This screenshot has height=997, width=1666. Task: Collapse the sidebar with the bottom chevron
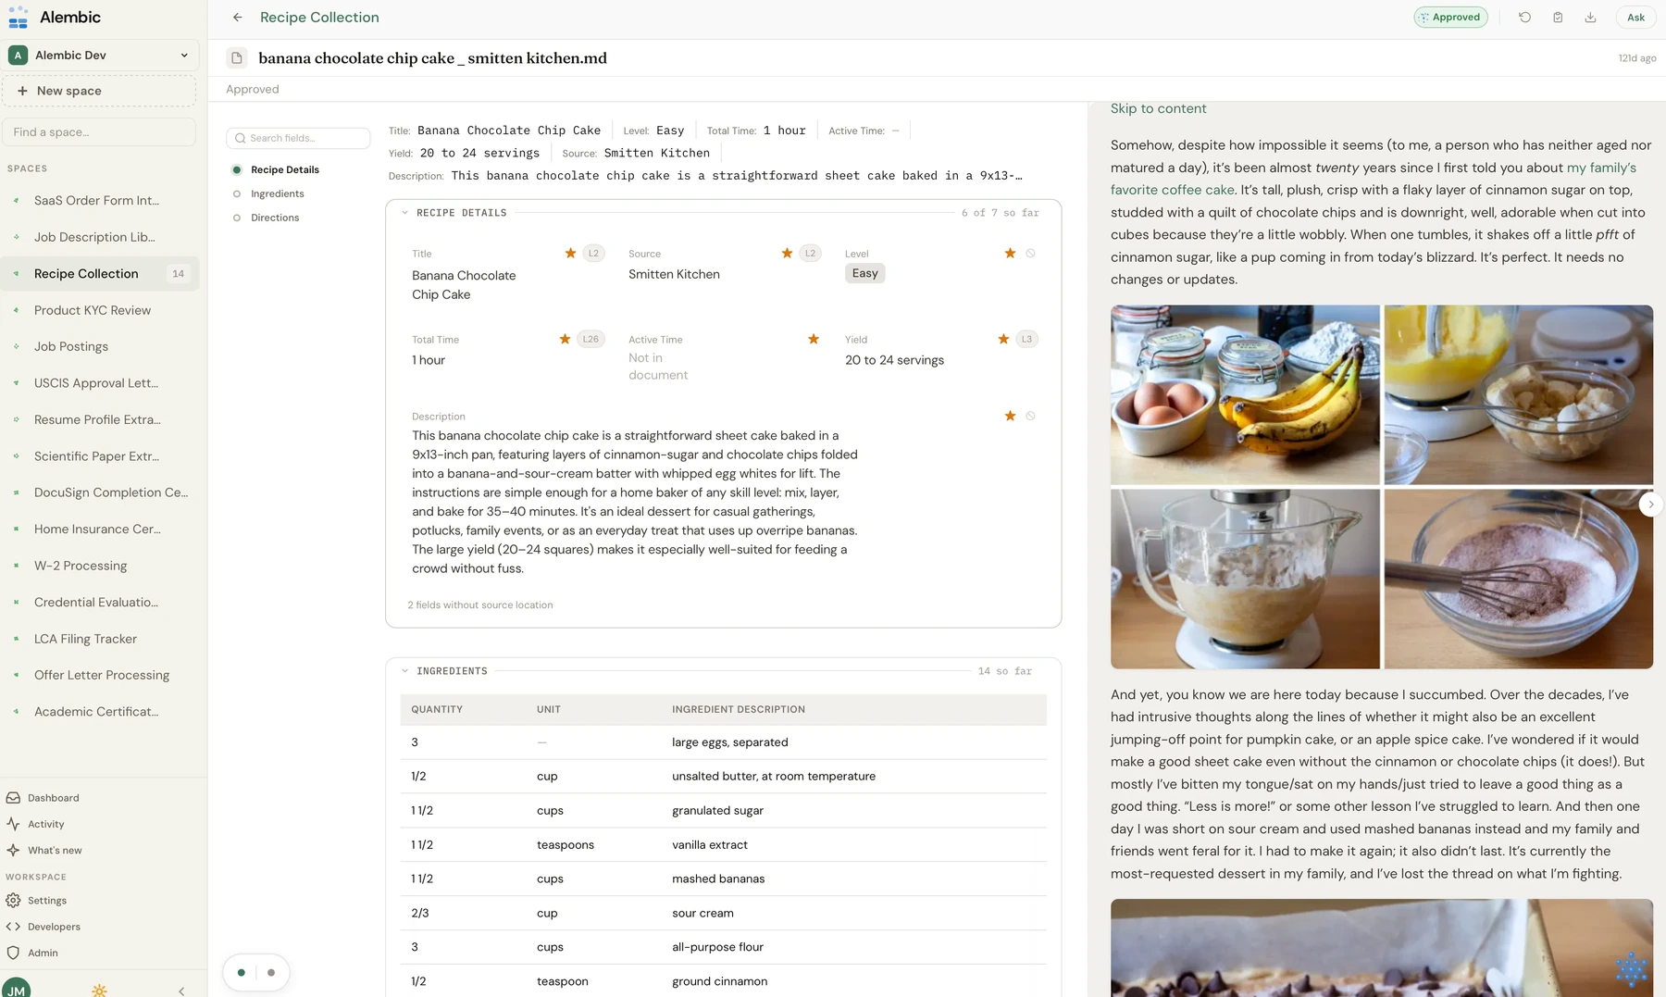click(181, 991)
